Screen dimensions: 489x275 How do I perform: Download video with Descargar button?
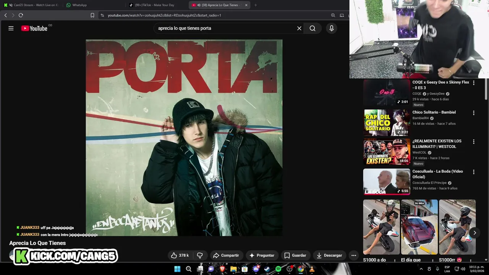329,255
